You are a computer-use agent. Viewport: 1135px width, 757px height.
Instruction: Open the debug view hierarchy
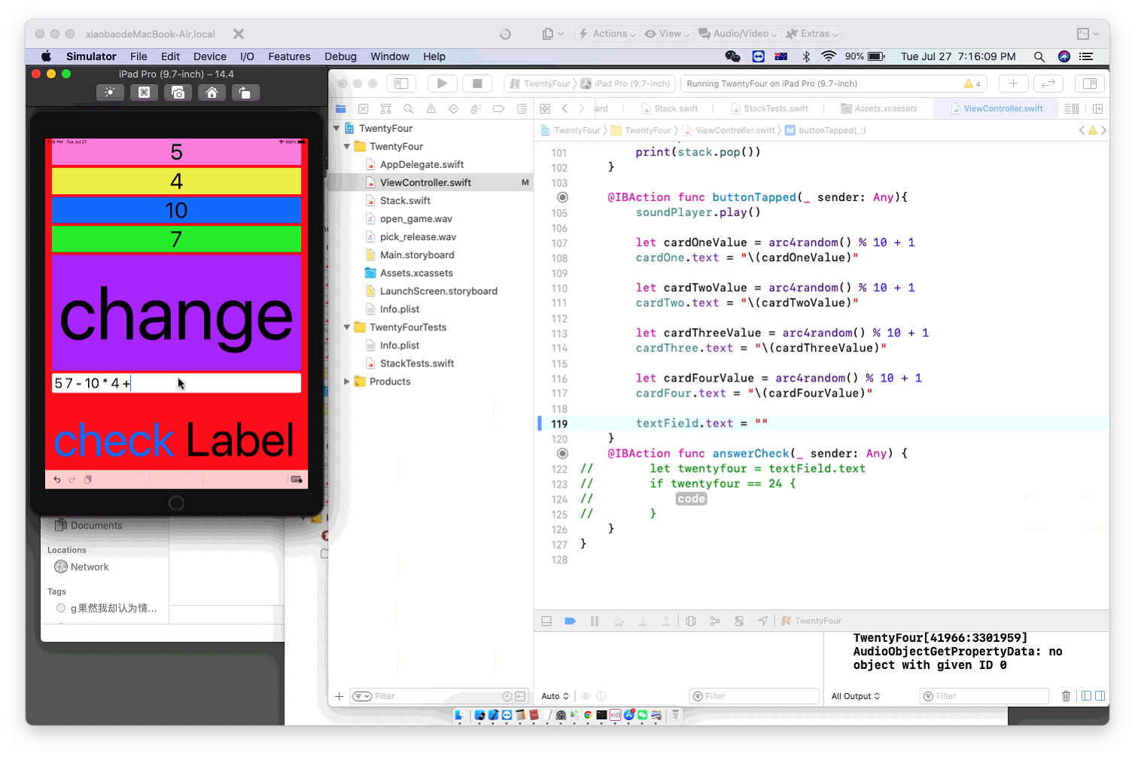click(691, 621)
